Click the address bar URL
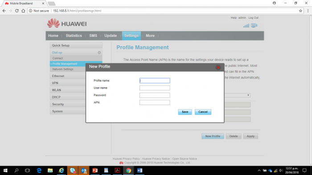This screenshot has width=312, height=175. click(77, 11)
